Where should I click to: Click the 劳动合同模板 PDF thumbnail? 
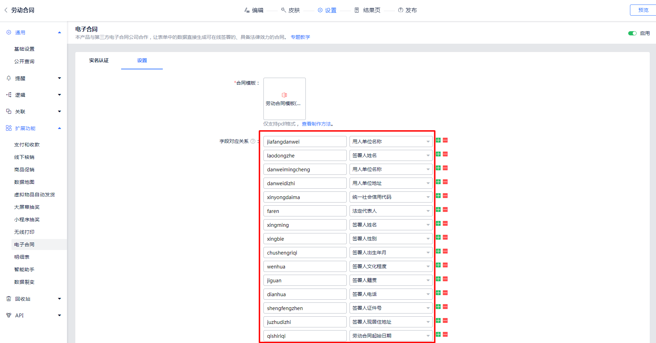[x=284, y=99]
